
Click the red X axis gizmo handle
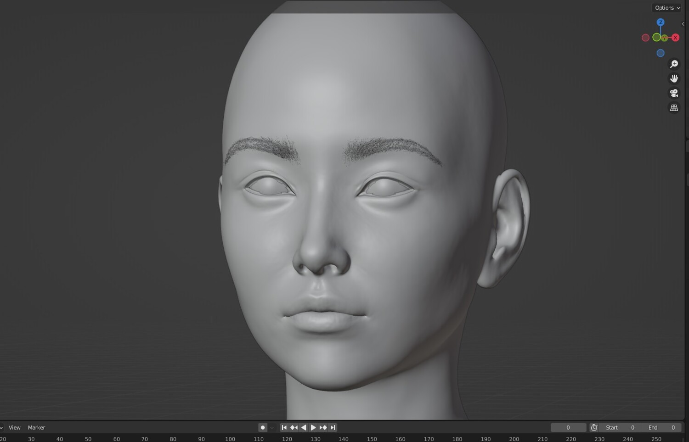pyautogui.click(x=675, y=38)
